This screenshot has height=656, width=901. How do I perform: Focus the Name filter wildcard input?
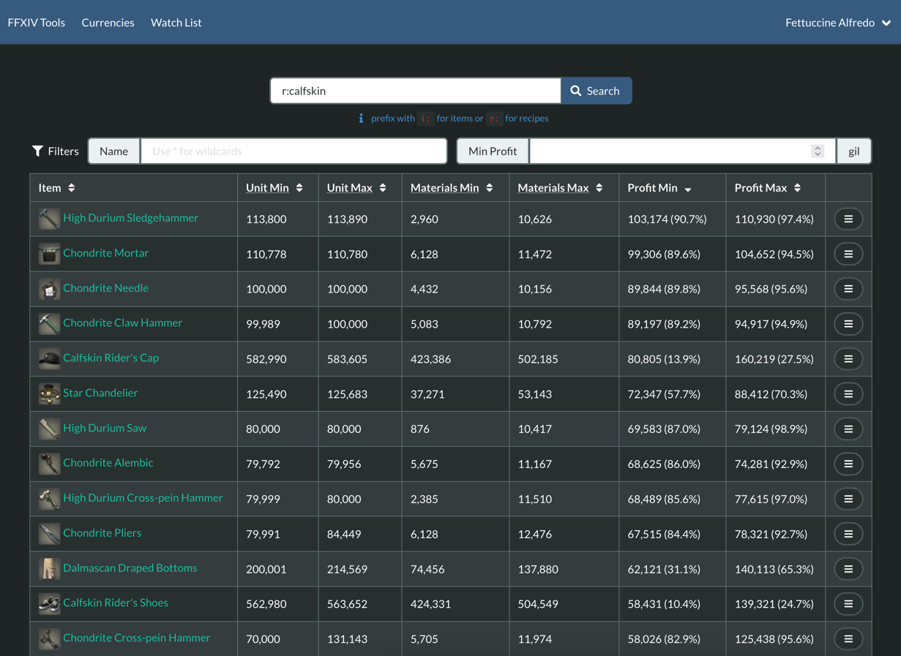pyautogui.click(x=294, y=151)
